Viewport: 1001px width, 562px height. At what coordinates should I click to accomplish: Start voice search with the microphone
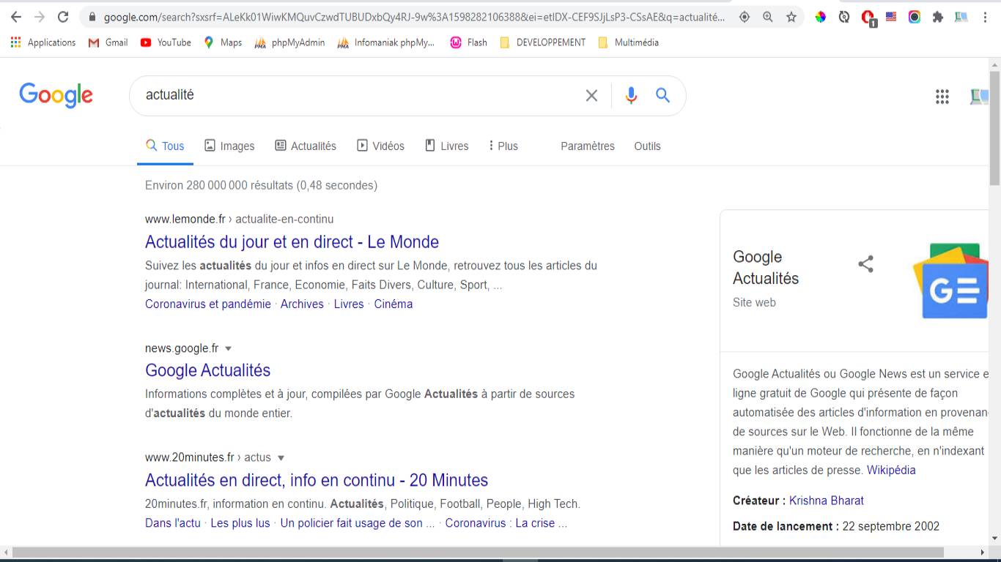(631, 95)
